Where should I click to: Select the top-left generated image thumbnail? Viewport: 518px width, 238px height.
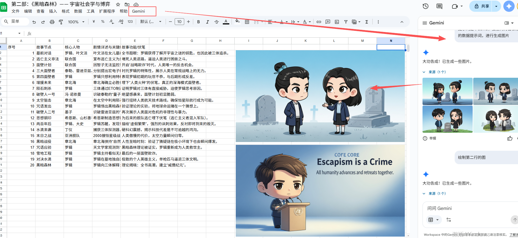pos(447,91)
